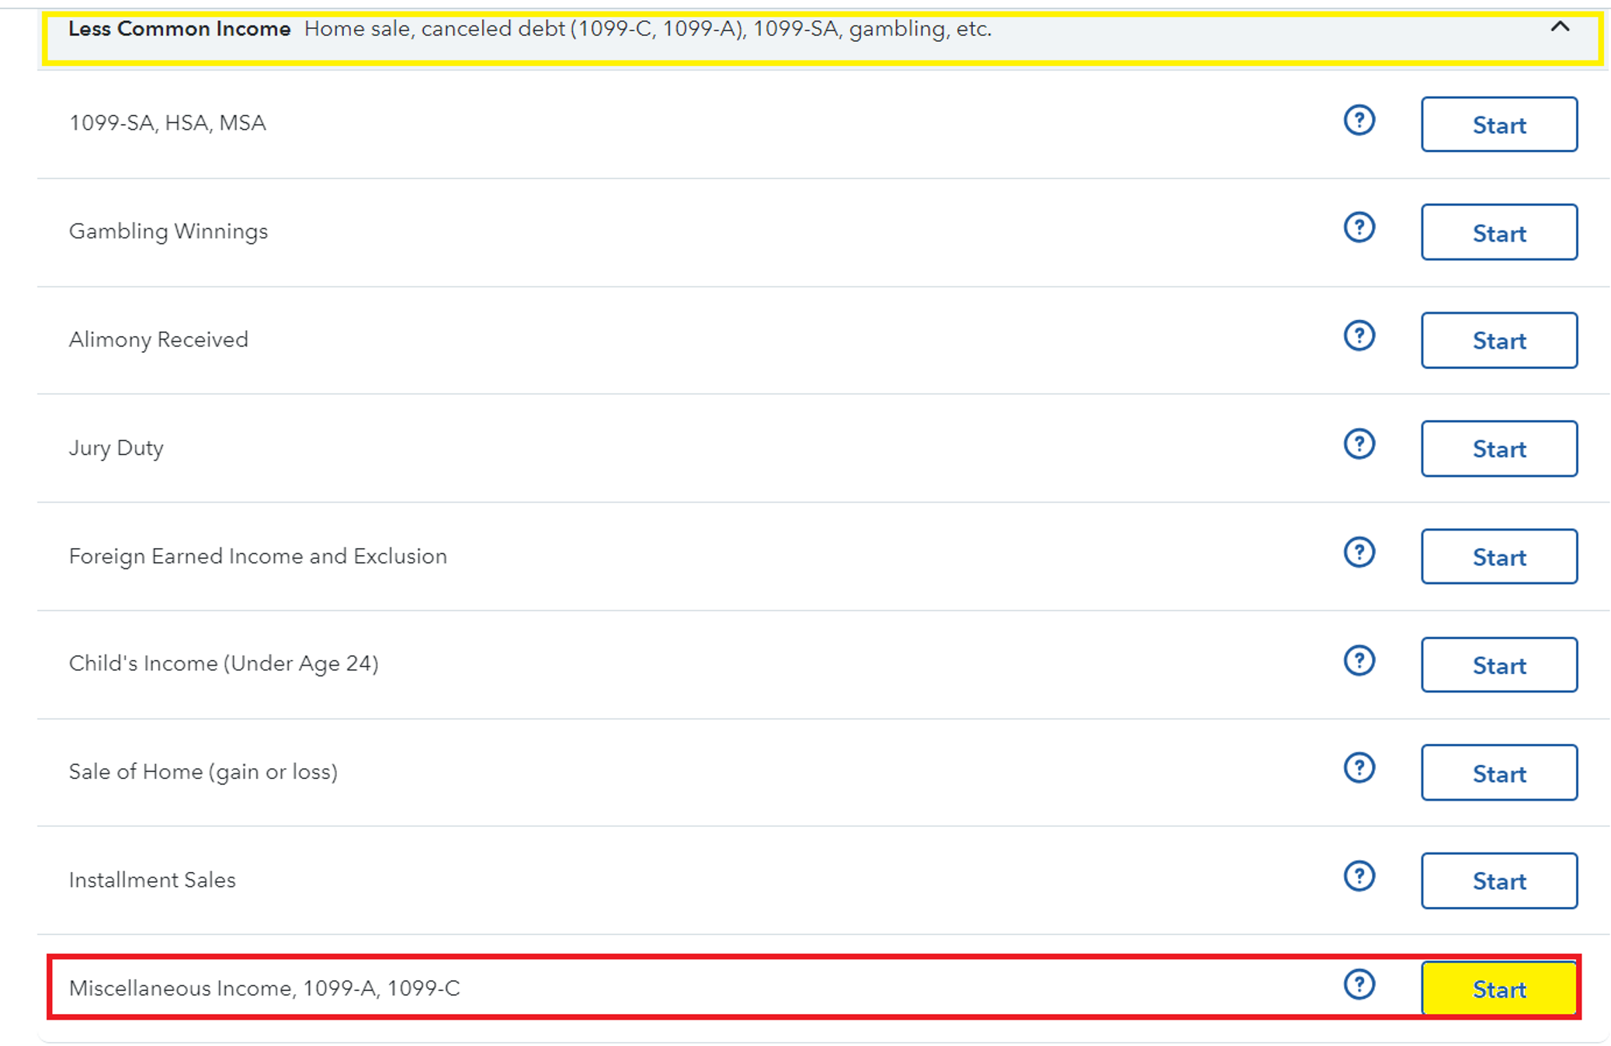
Task: Start the Alimony Received section
Action: 1499,340
